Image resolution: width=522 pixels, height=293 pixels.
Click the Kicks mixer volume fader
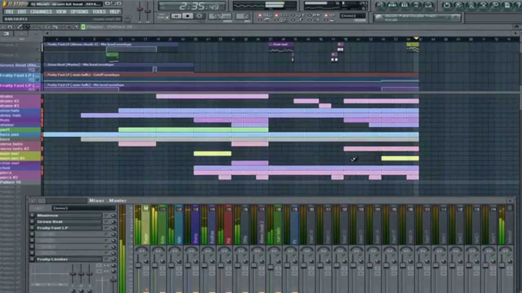point(155,265)
